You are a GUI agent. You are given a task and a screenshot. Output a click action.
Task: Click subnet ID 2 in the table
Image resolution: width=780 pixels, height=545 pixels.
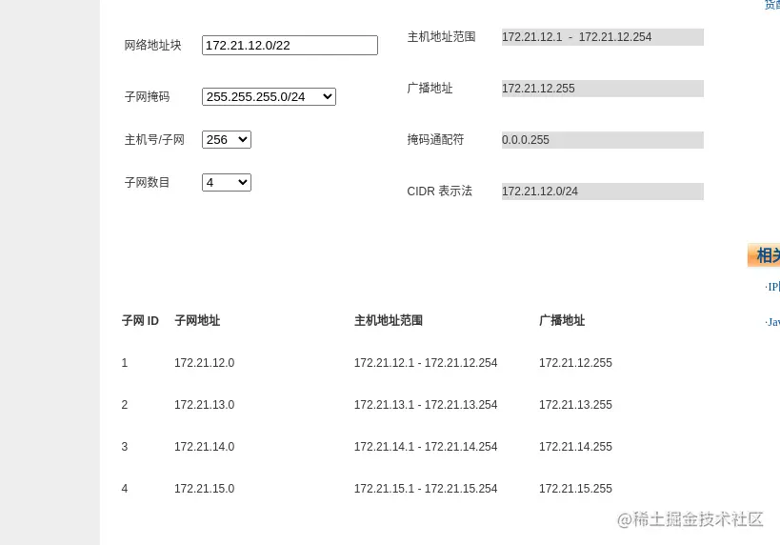(125, 405)
